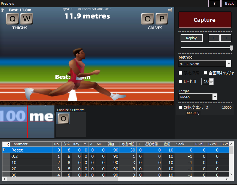Enable the 全画面キャプチャ checkbox
Image resolution: width=237 pixels, height=185 pixels.
tap(205, 73)
